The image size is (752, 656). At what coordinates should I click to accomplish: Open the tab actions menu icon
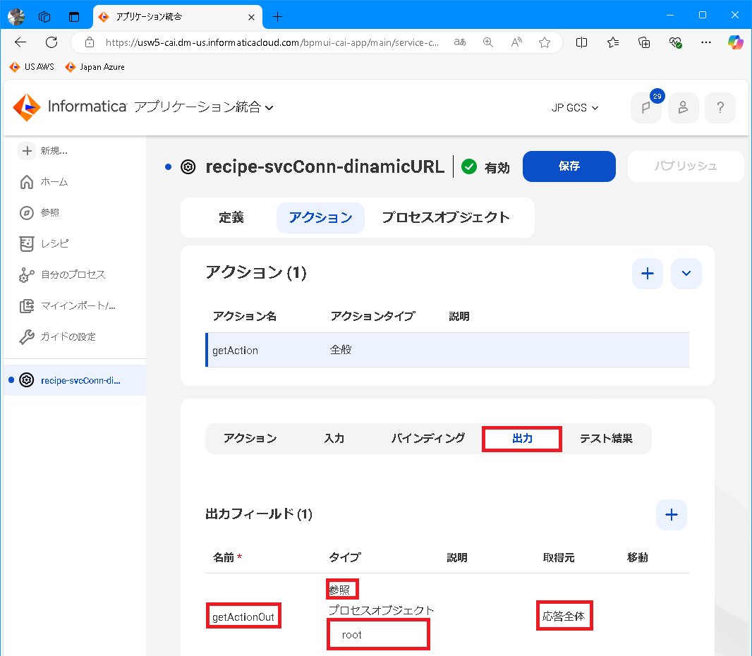74,17
